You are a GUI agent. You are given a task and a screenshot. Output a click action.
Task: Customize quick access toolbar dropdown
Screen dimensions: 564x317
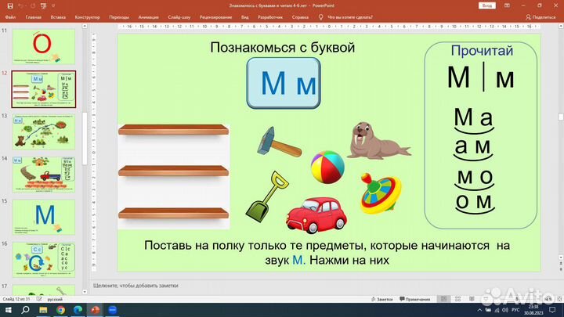point(53,5)
